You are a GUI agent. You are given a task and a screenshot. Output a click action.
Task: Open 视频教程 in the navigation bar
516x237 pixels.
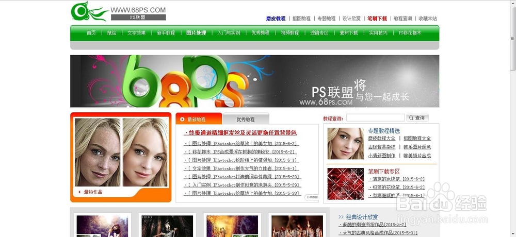(x=289, y=33)
